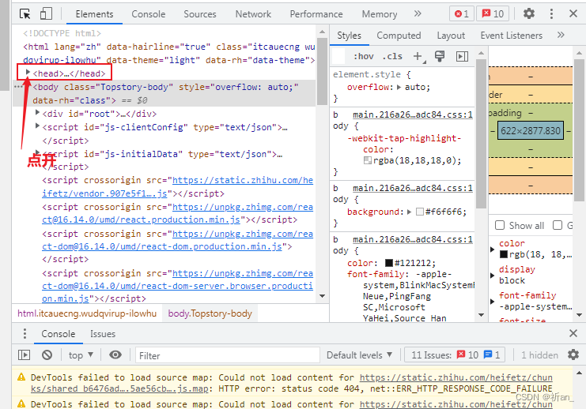
Task: Expand the background #f6f6f6 shorthand
Action: [x=409, y=212]
